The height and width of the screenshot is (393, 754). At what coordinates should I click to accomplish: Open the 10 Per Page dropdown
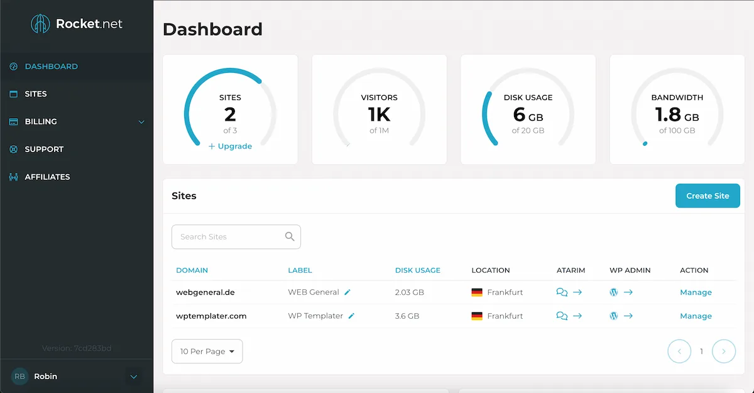point(207,351)
